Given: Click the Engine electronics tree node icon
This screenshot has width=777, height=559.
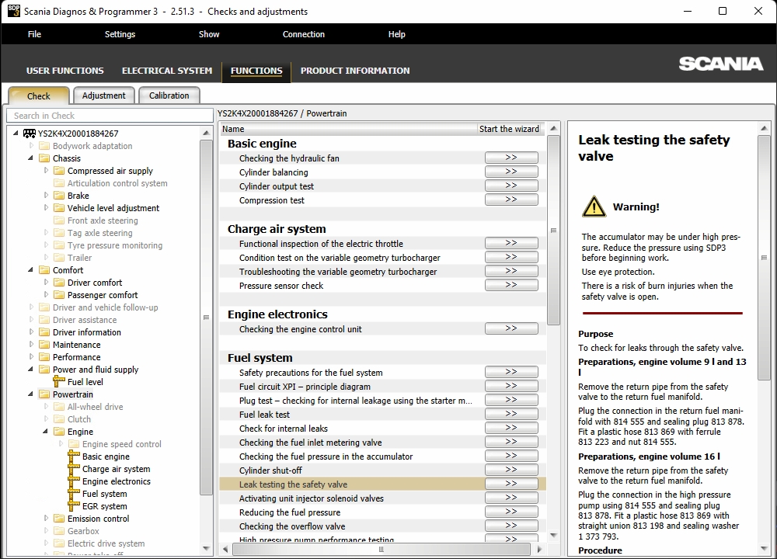Looking at the screenshot, I should pyautogui.click(x=75, y=481).
